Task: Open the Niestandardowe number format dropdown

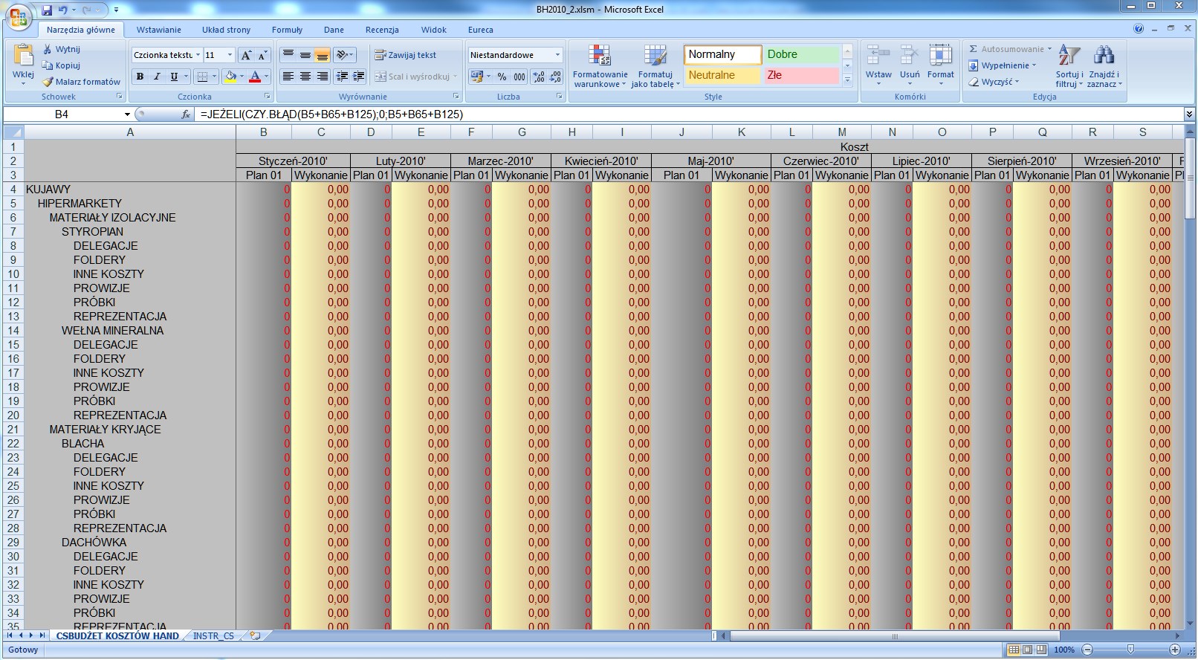Action: [557, 55]
